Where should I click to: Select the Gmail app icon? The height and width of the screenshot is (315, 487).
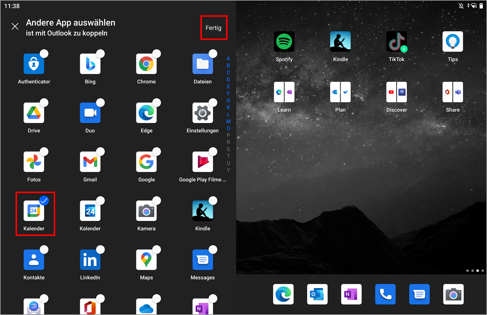(90, 162)
